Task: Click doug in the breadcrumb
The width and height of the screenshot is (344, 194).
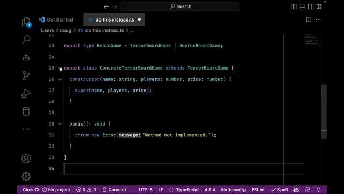Action: click(x=66, y=30)
